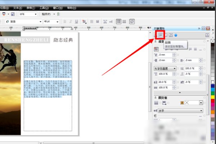Expand more paragraph options arrow bar
This screenshot has height=144, width=216.
pyautogui.click(x=180, y=93)
